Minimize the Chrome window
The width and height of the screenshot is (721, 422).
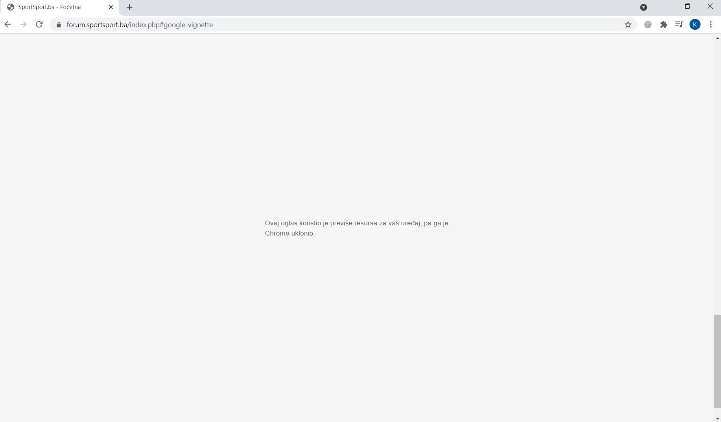tap(665, 6)
